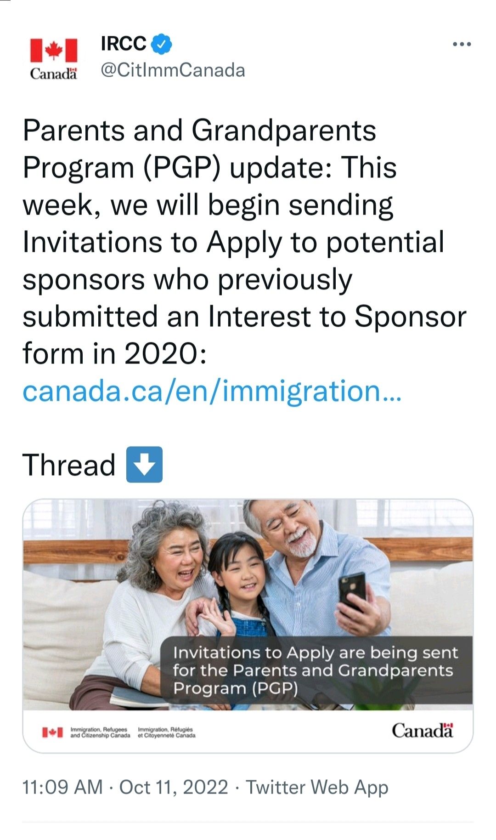
Task: Open the three-dot more options menu
Action: point(462,44)
